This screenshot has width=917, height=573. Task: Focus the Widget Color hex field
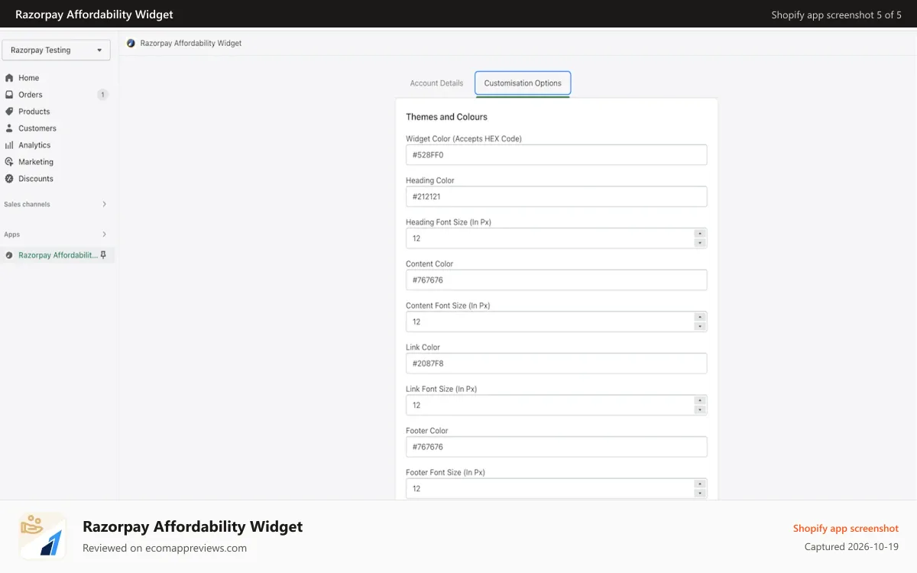pyautogui.click(x=556, y=154)
